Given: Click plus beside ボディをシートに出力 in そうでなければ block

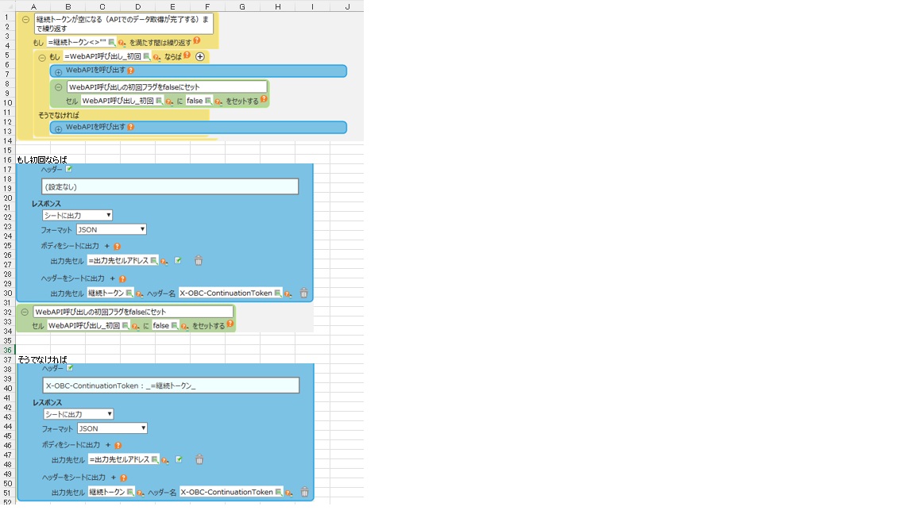Looking at the screenshot, I should pos(108,445).
